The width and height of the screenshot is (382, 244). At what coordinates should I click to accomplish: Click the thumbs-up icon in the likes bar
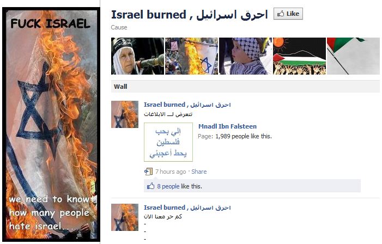tap(150, 186)
